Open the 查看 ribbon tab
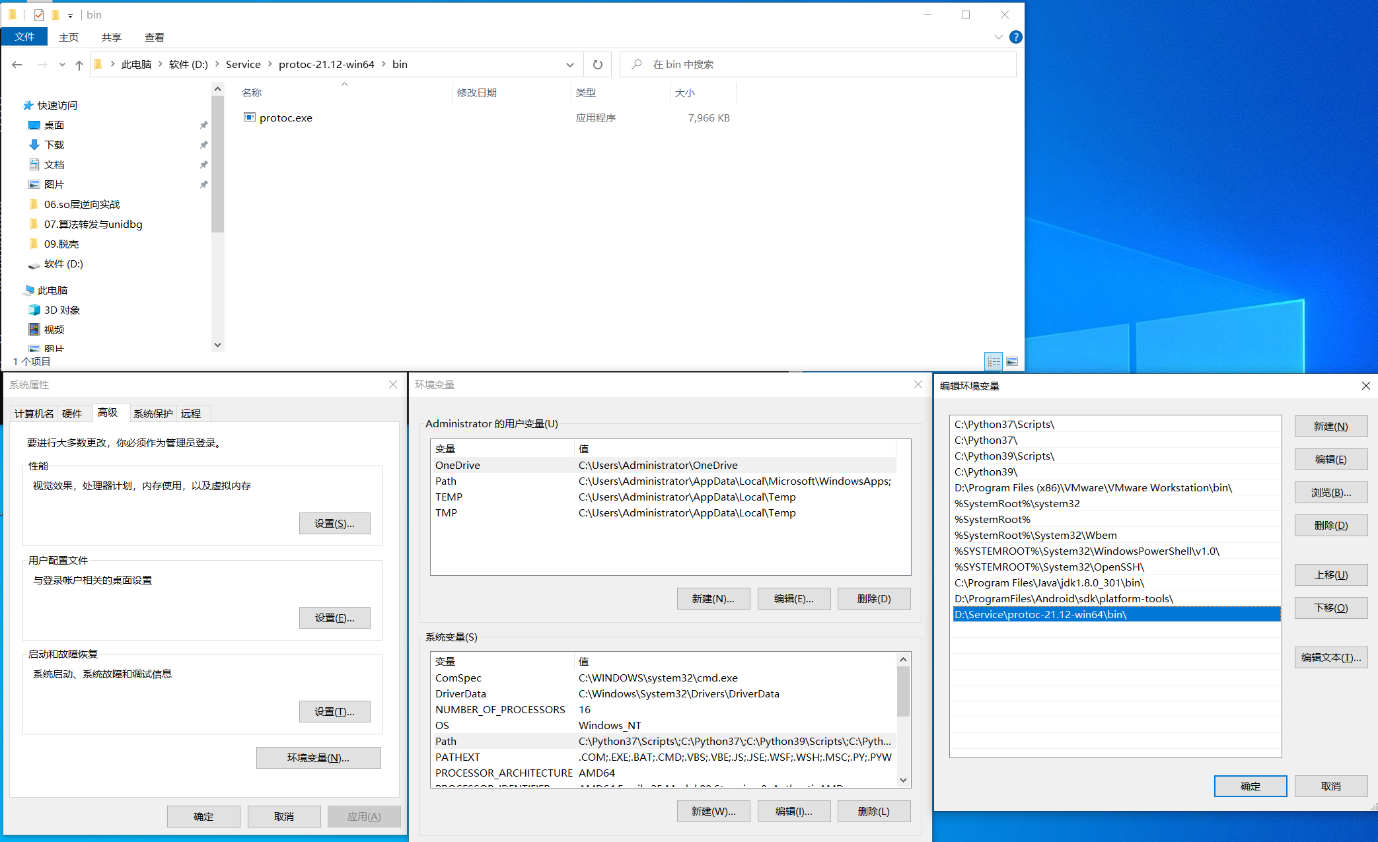 tap(154, 37)
